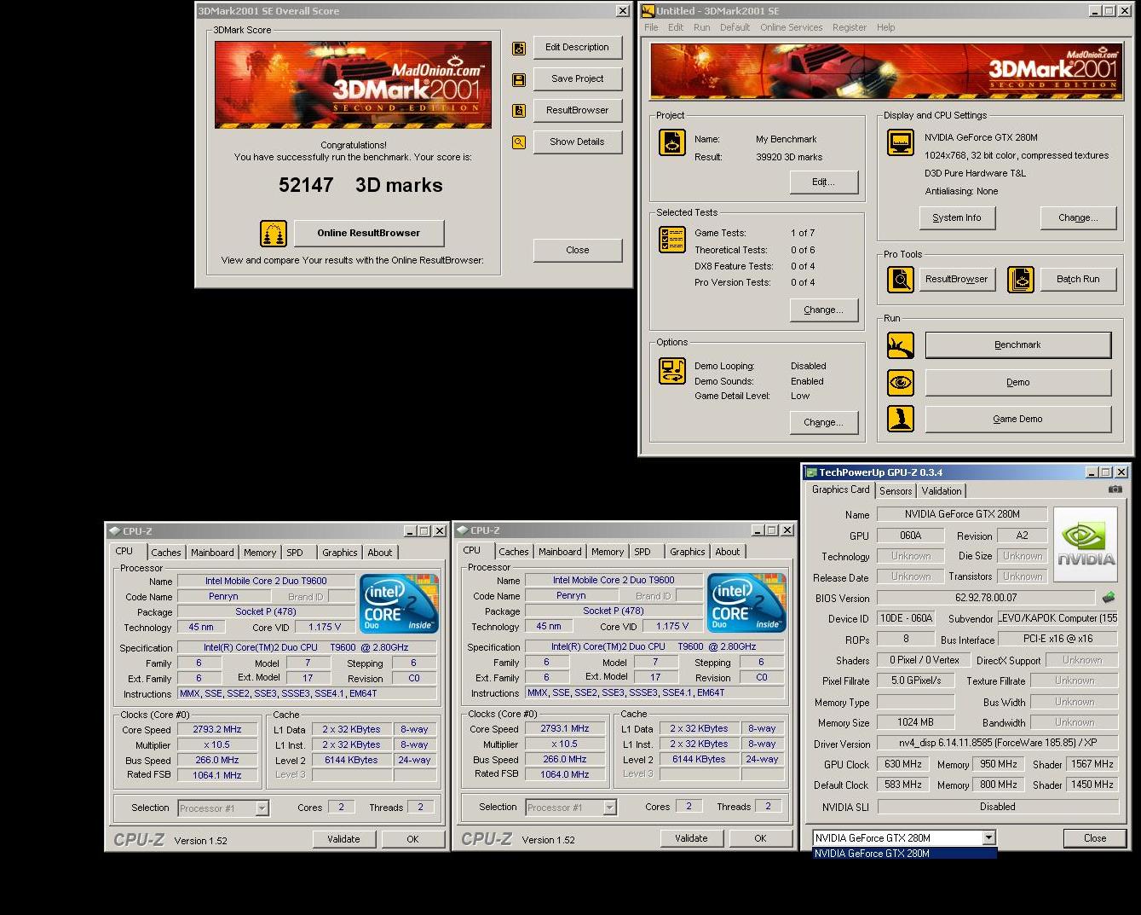Switch to the Mainboard tab in the second CPU-Z window

click(x=560, y=552)
